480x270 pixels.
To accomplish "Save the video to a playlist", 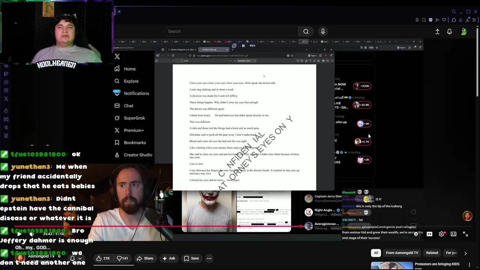I will (191, 258).
